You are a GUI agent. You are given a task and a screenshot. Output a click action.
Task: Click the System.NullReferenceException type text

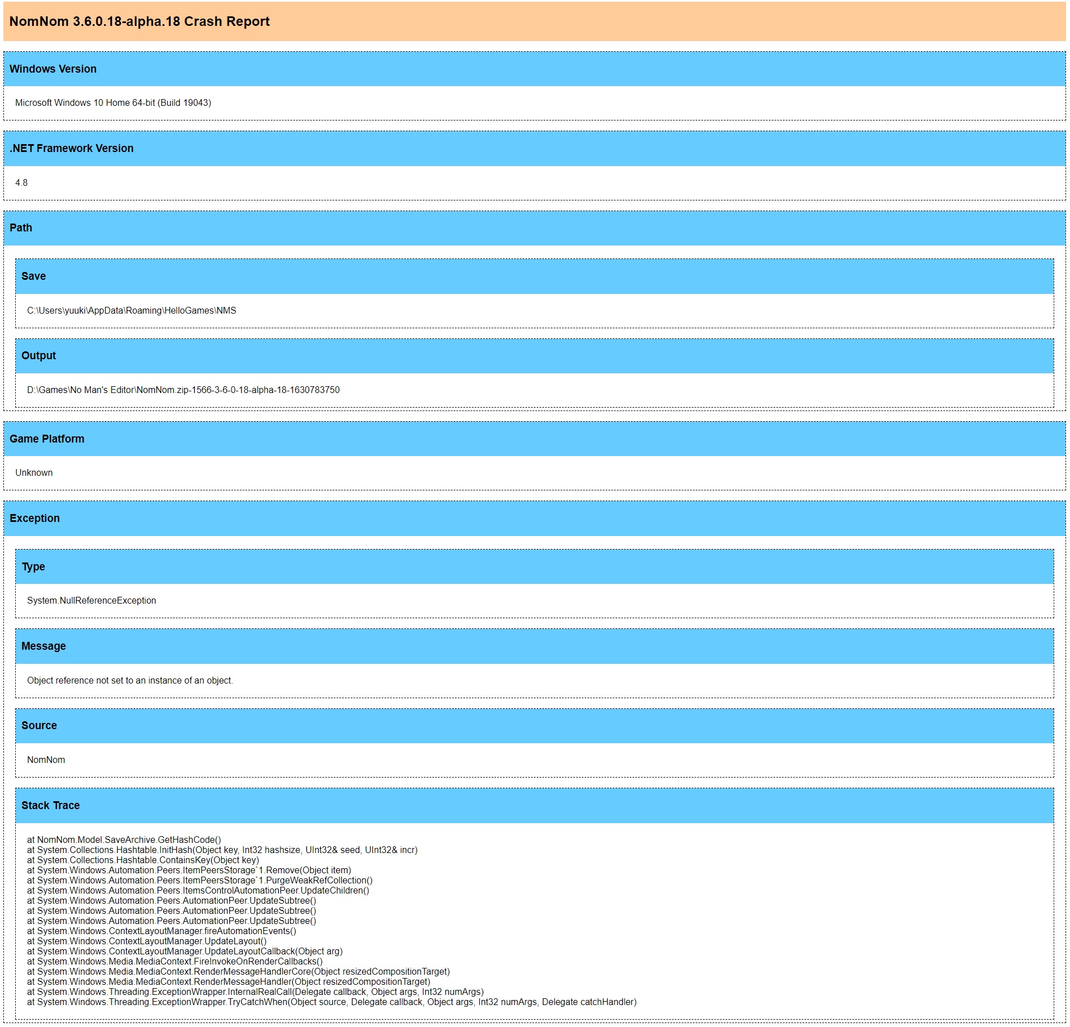[92, 600]
